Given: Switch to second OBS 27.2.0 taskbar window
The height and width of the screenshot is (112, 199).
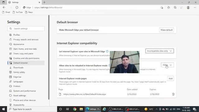Looking at the screenshot, I should point(132,109).
